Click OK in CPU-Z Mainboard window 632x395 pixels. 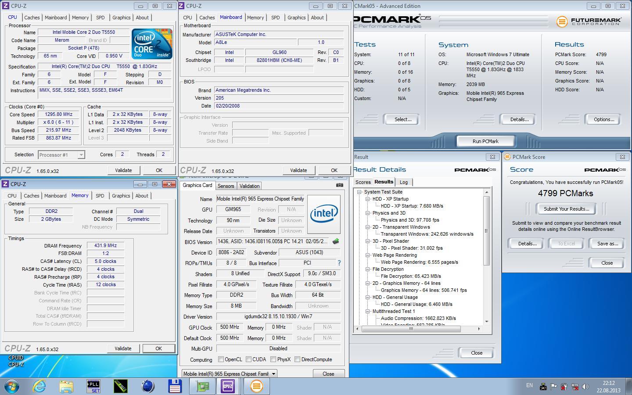click(x=334, y=170)
